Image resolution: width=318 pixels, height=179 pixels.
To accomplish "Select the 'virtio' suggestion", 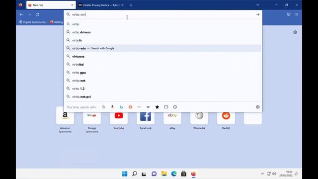I will (x=163, y=24).
